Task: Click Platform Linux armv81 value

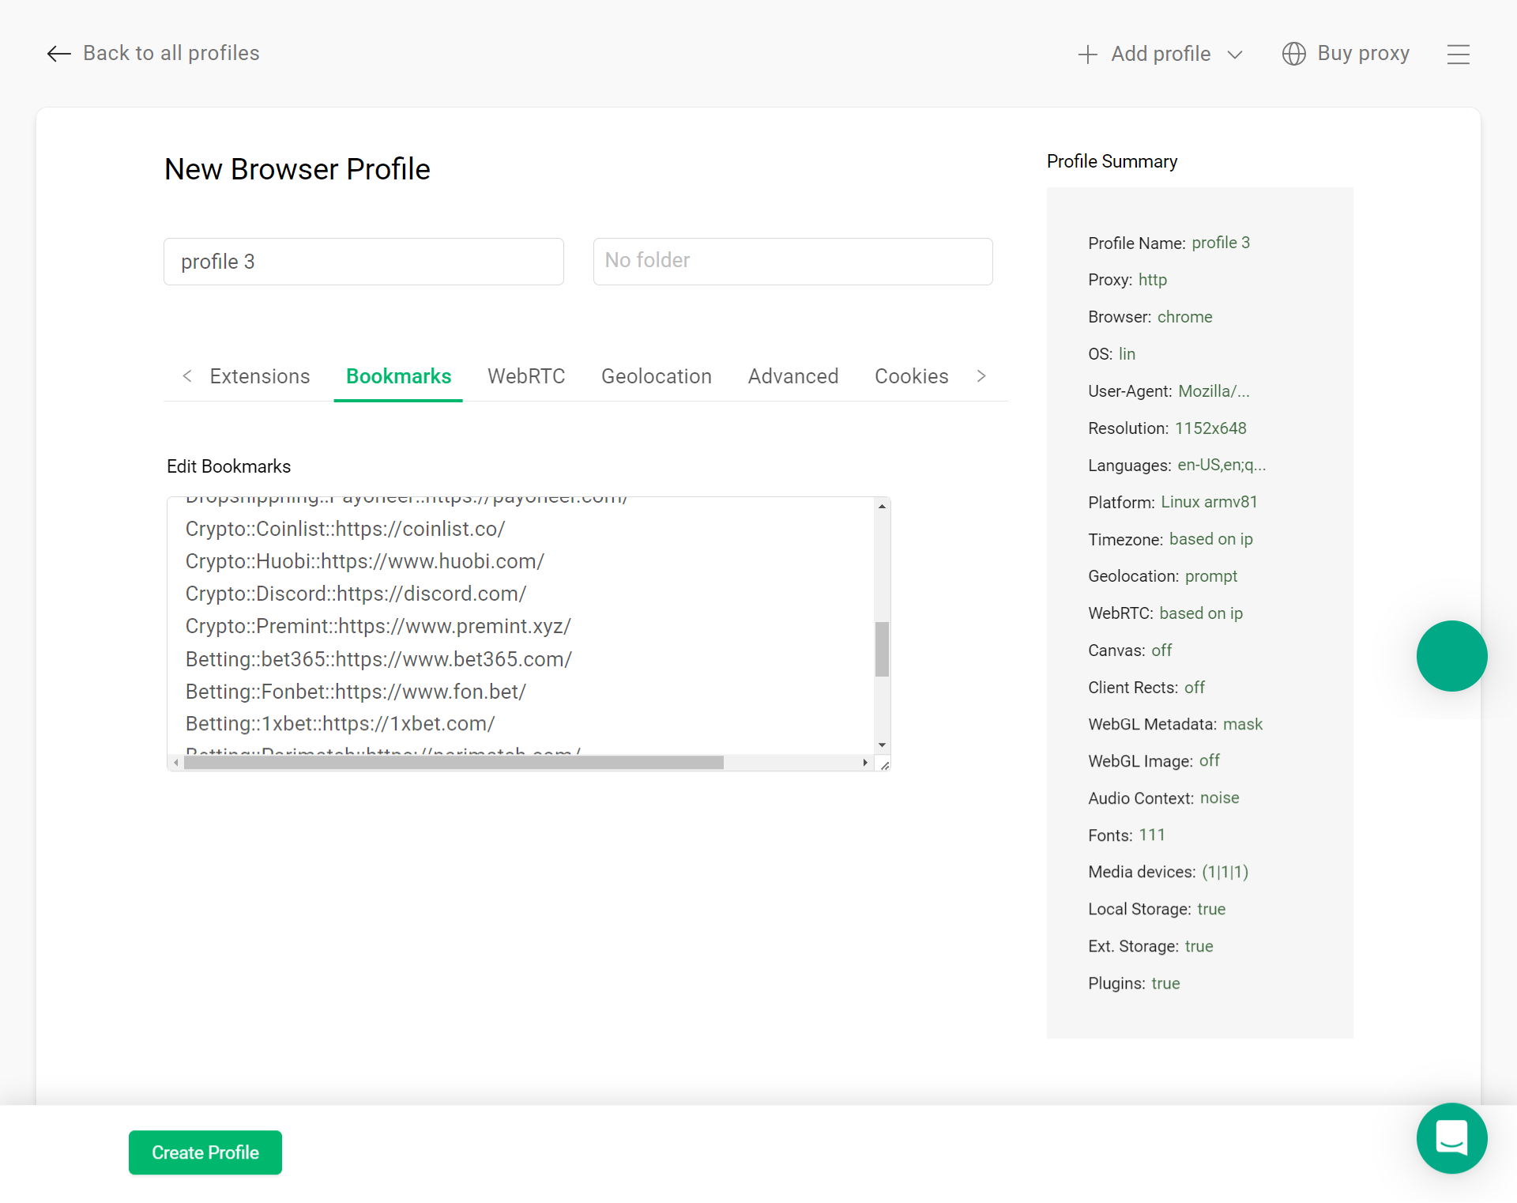Action: [x=1210, y=502]
